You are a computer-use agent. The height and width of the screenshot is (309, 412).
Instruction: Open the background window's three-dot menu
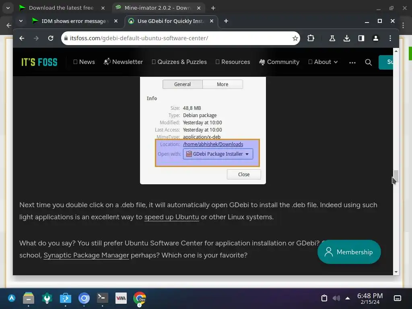click(403, 25)
